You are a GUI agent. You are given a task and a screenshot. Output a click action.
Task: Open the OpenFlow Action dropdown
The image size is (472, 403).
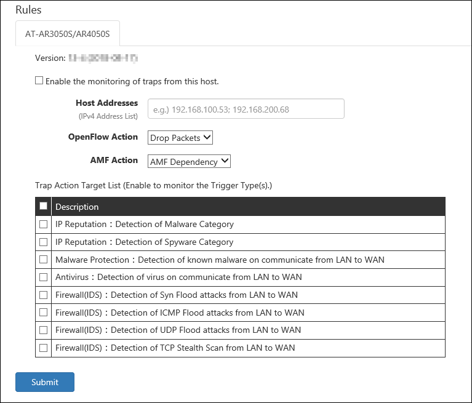click(180, 138)
